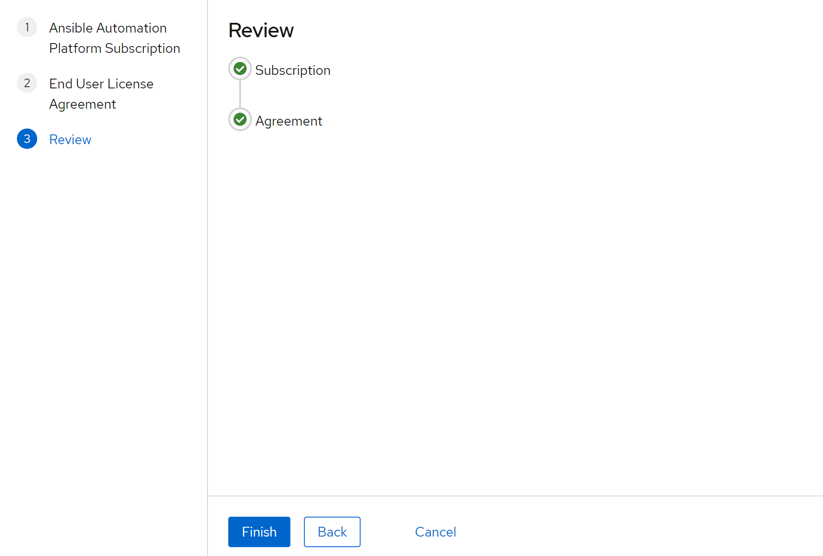Screen dimensions: 823x556
Task: Click the step 1 number circle
Action: (27, 27)
